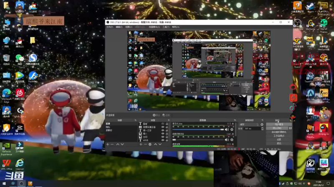Toggle visibility of third text source
334x187 pixels.
point(163,130)
